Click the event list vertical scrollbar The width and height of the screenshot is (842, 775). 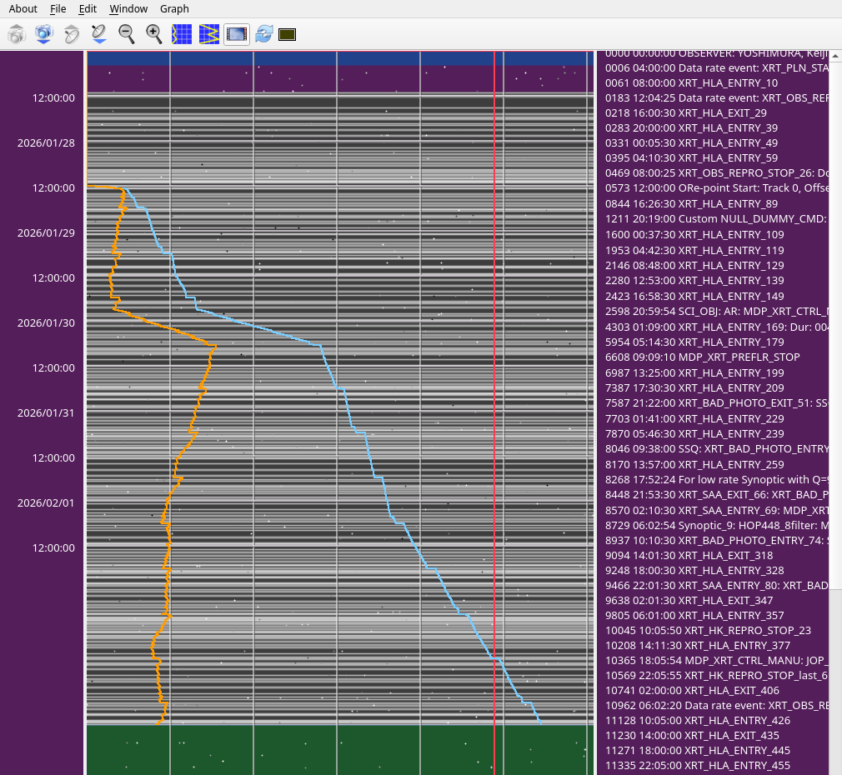click(835, 333)
